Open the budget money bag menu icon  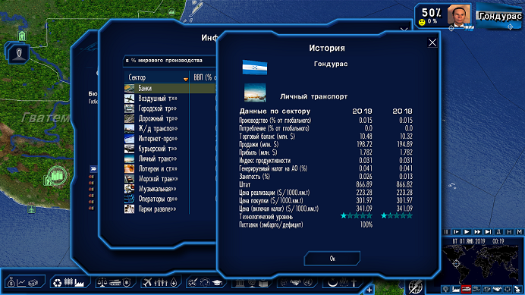tap(11, 282)
